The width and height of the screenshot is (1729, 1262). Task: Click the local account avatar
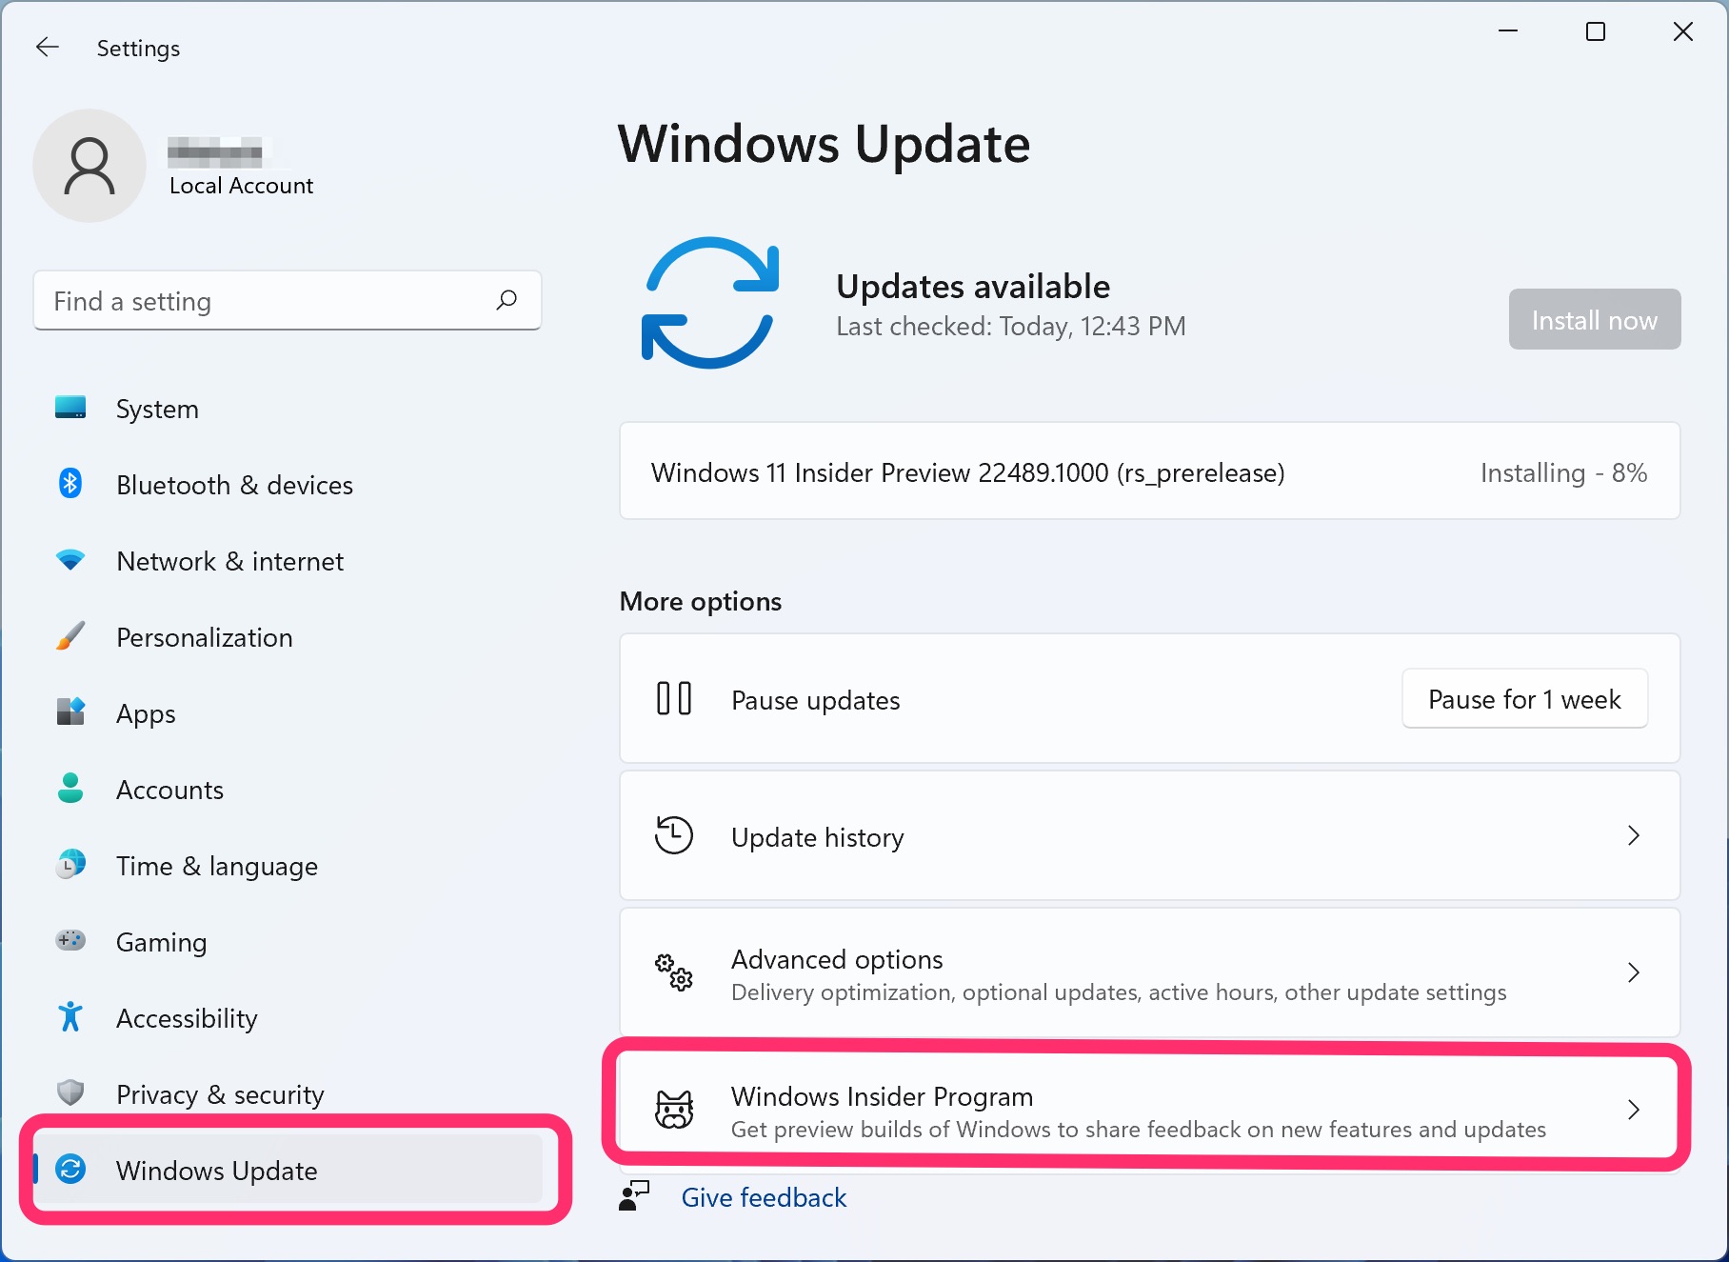tap(89, 165)
